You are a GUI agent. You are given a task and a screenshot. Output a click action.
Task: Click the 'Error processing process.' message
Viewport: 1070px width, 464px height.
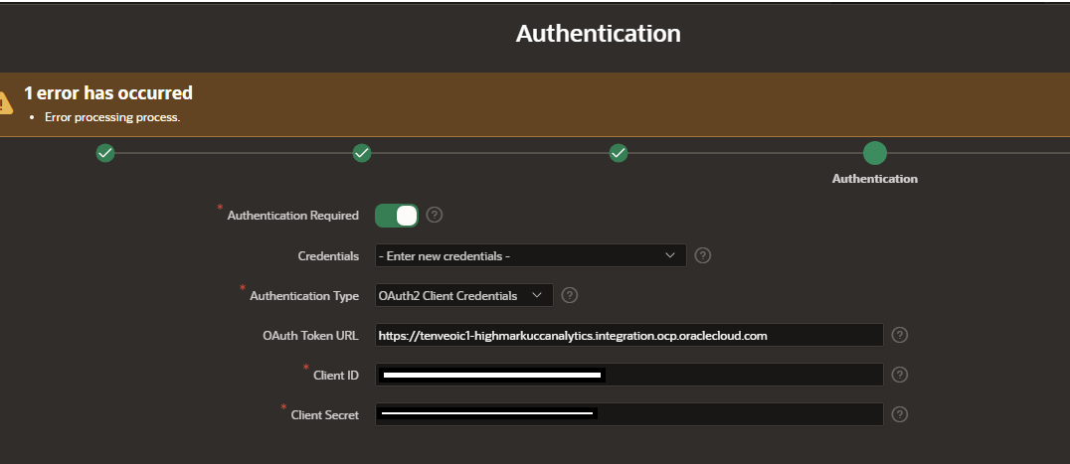click(x=112, y=117)
